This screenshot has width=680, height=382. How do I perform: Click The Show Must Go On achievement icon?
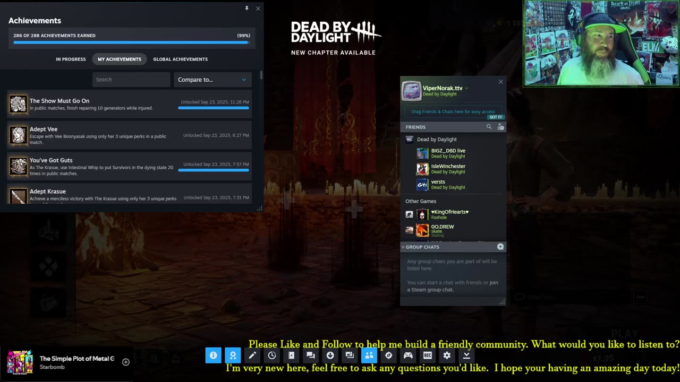[x=18, y=104]
